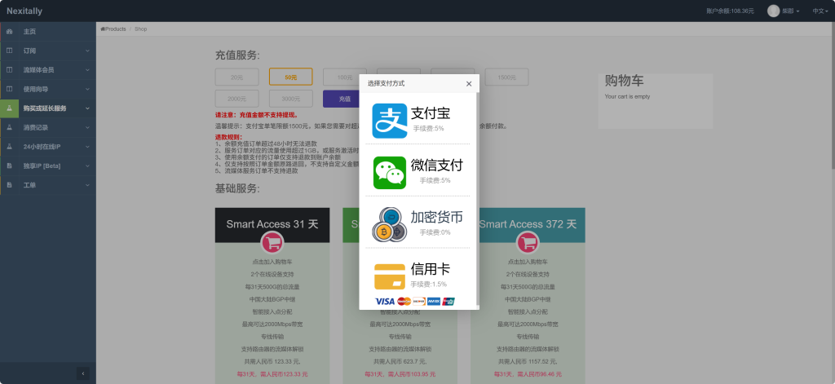Click the 独享IP [Beta] sidebar icon
This screenshot has height=384, width=835.
pos(9,166)
